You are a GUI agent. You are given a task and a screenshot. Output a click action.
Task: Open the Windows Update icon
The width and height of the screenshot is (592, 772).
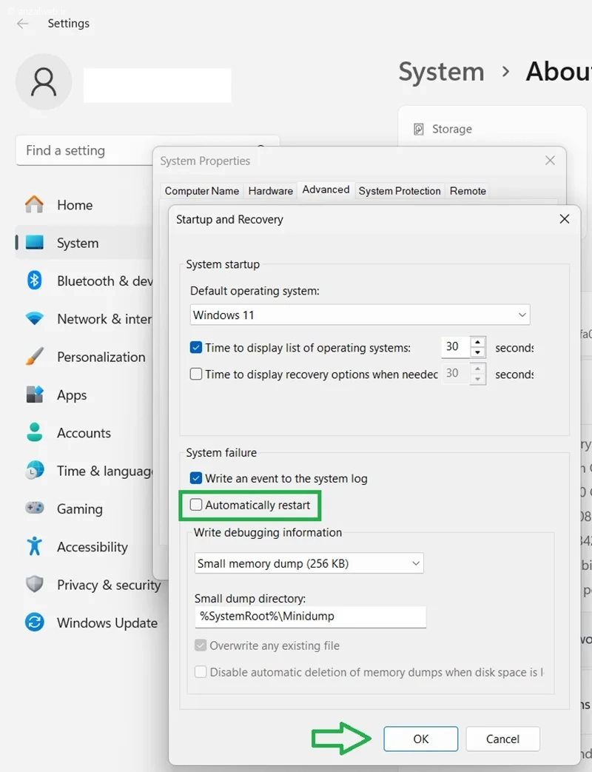pos(34,622)
